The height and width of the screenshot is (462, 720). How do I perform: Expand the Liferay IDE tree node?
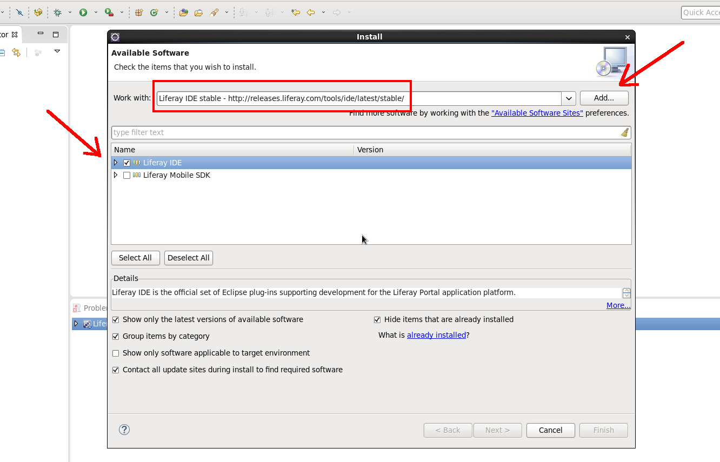115,162
